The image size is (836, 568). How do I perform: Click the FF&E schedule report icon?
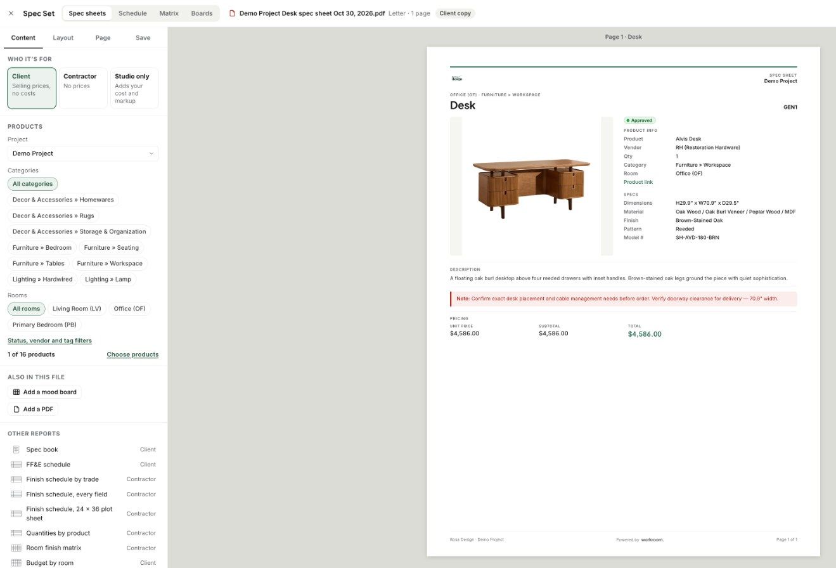[x=16, y=465]
